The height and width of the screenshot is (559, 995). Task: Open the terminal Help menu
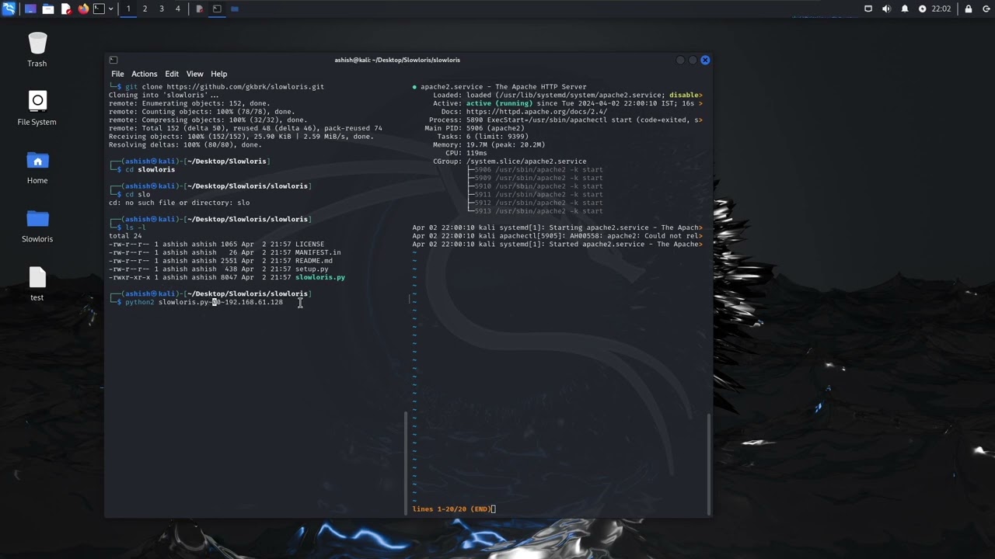pyautogui.click(x=219, y=74)
